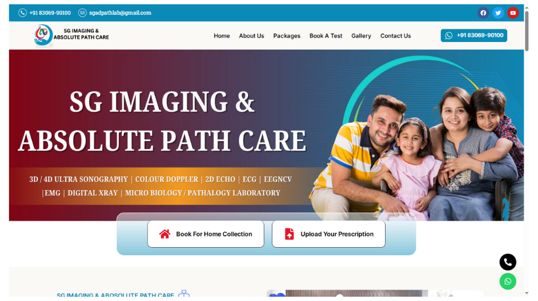Open the Facebook icon in top bar
The width and height of the screenshot is (538, 301).
pyautogui.click(x=483, y=13)
